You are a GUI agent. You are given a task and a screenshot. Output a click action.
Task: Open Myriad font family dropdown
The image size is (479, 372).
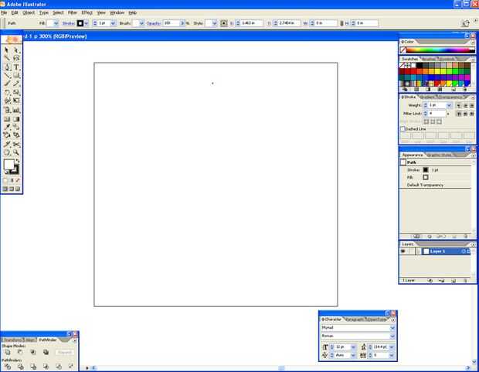click(x=392, y=328)
